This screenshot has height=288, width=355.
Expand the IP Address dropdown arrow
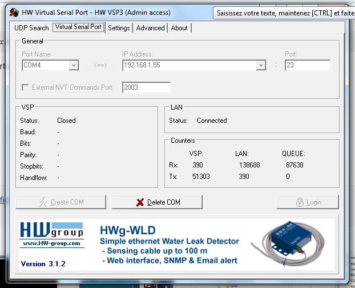pos(261,66)
